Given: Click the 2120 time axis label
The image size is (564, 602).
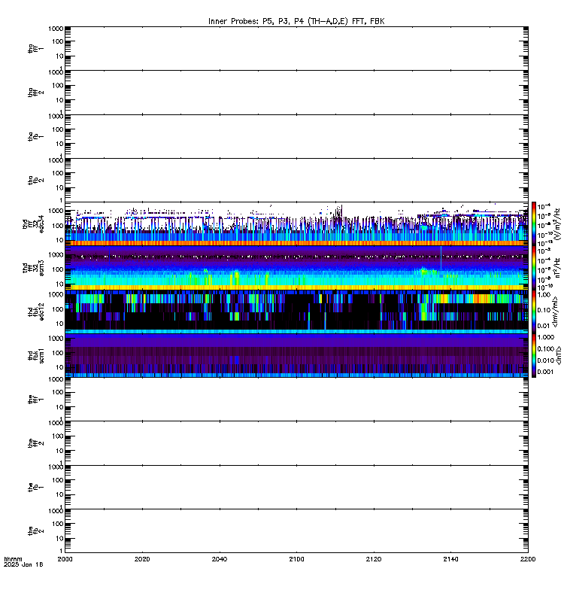Looking at the screenshot, I should click(374, 559).
